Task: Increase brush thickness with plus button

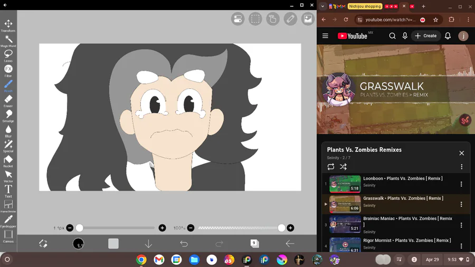Action: [163, 228]
